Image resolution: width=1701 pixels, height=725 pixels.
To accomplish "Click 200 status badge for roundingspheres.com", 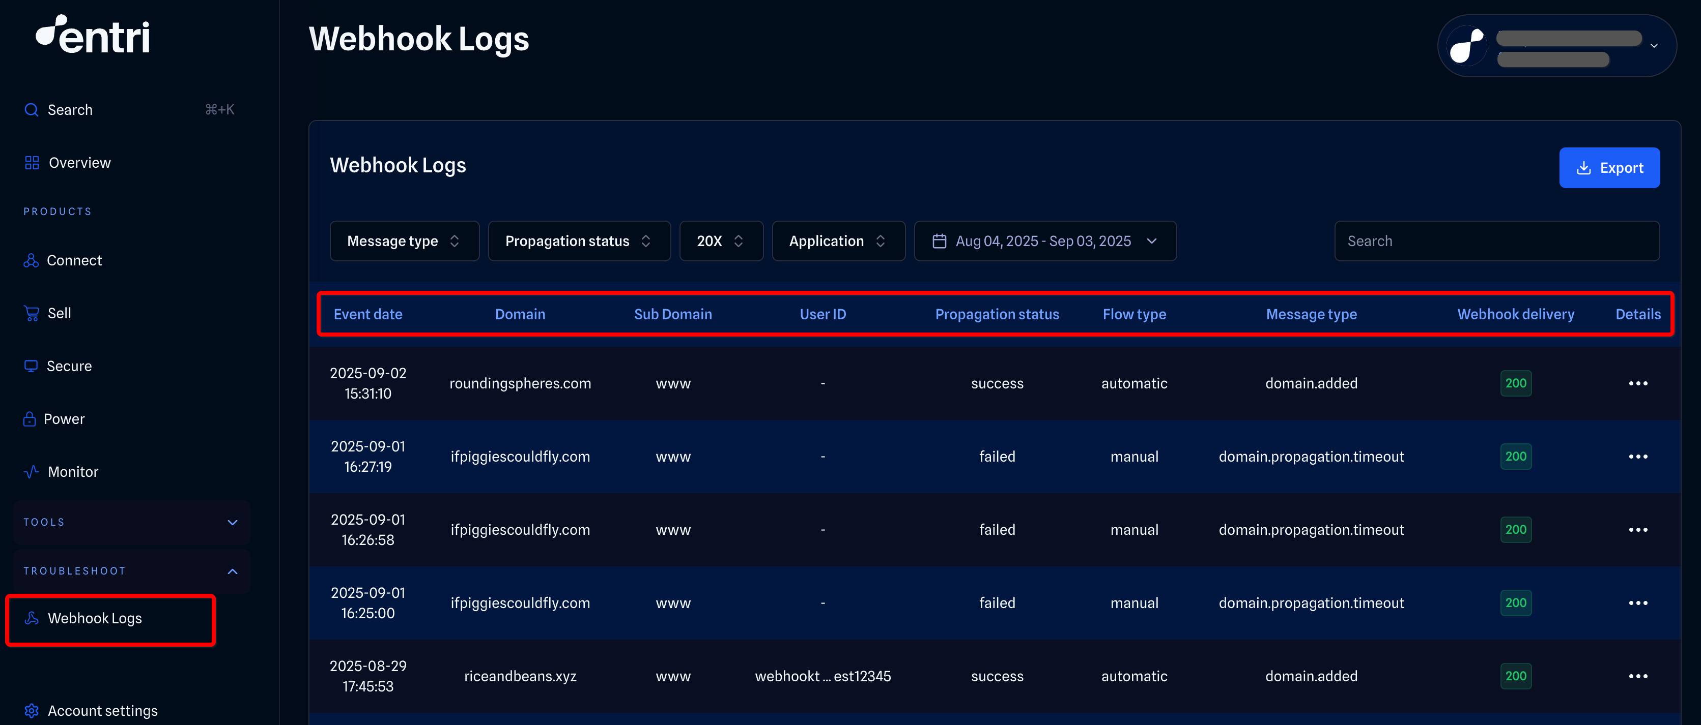I will [1515, 383].
